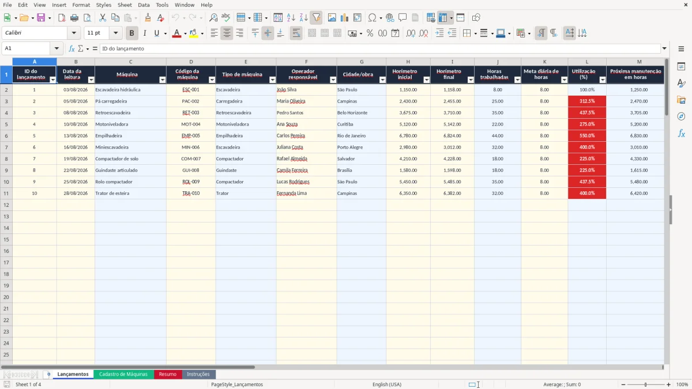Click the 100% zoom level
The image size is (692, 389).
682,384
